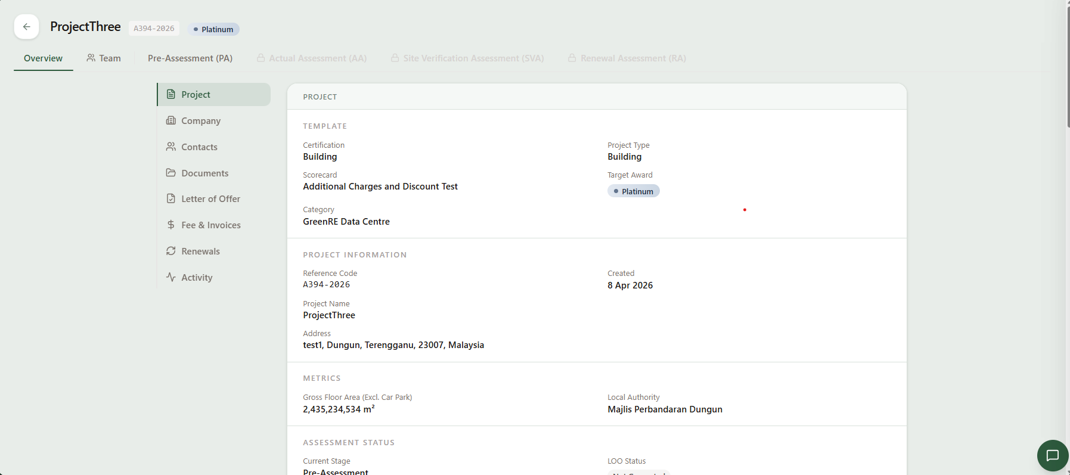View the Activity section
Screen dimensions: 1070x475
(214, 277)
